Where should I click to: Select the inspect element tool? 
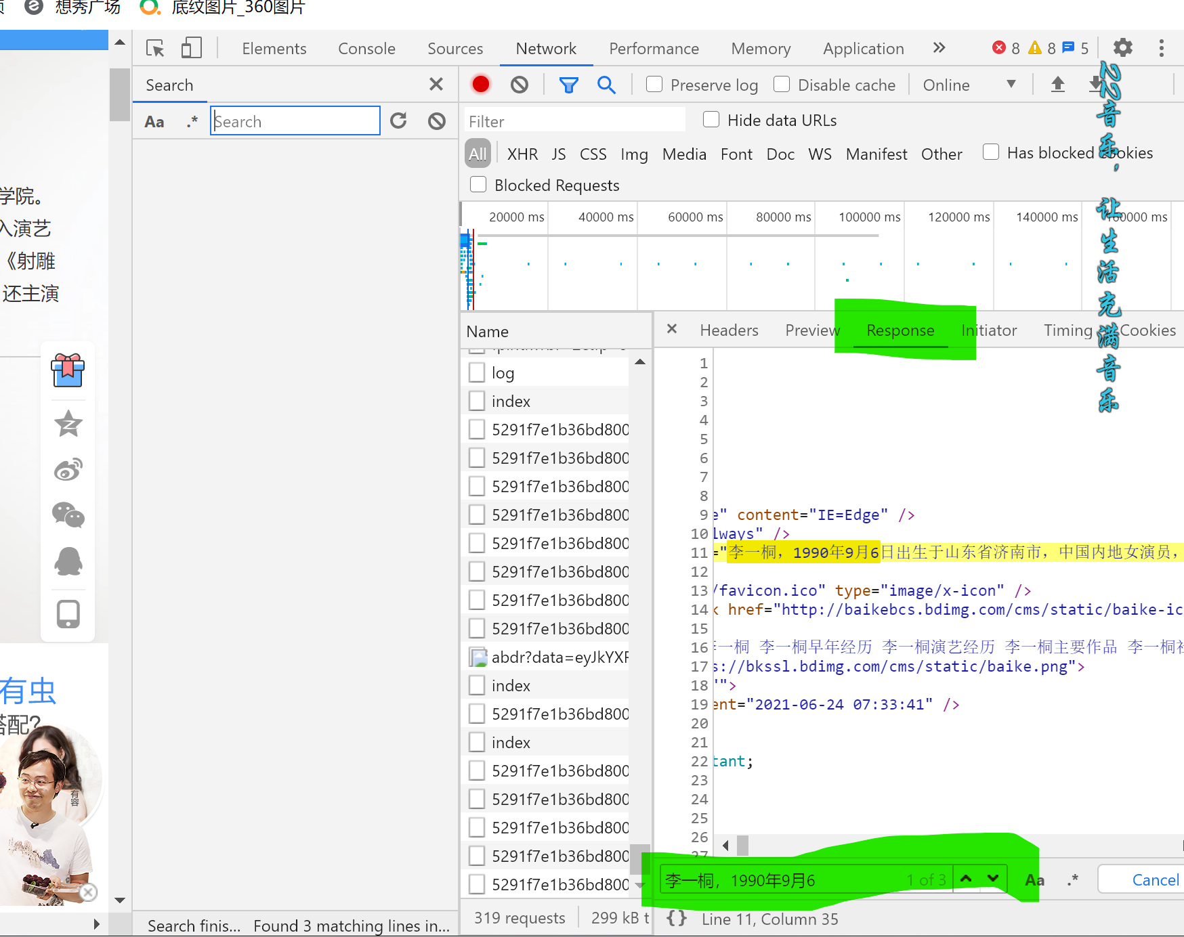click(154, 47)
